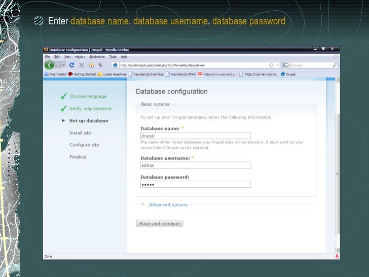
Task: Click the Forward navigation arrow
Action: pos(58,65)
